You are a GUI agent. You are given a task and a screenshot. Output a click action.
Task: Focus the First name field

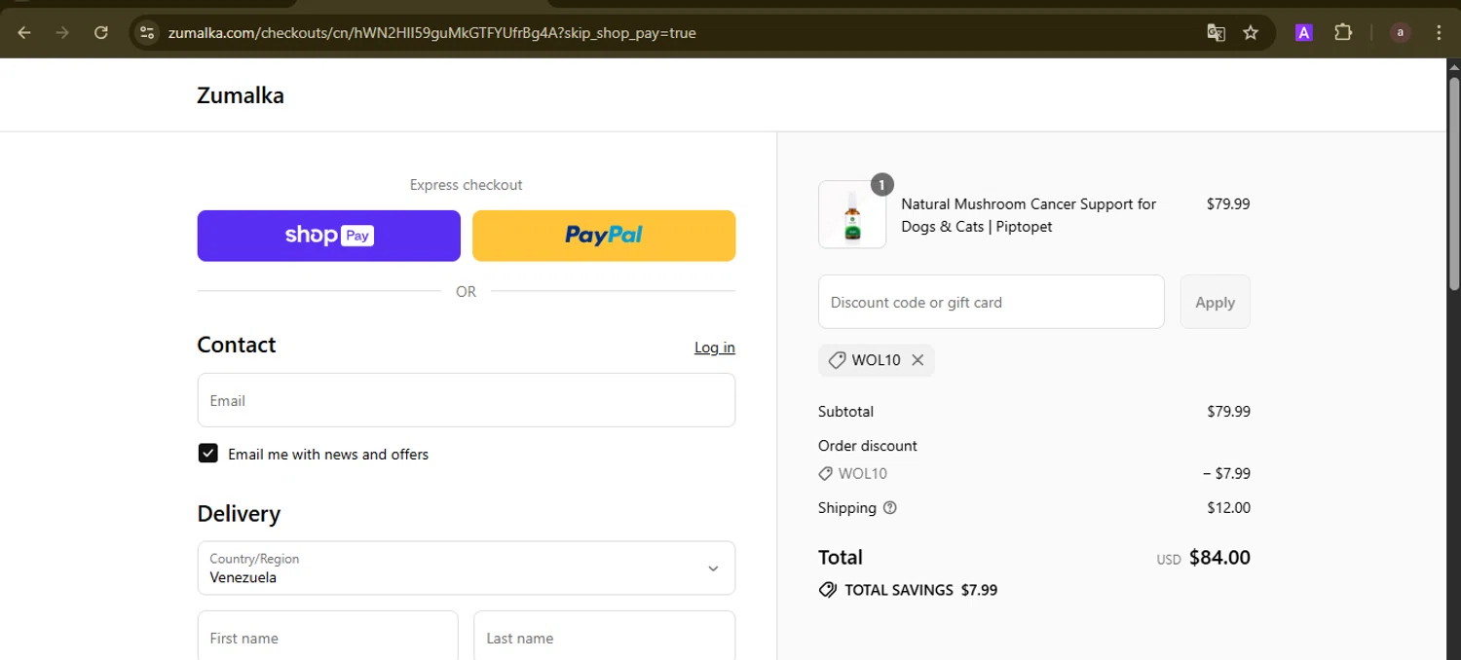[x=328, y=636]
